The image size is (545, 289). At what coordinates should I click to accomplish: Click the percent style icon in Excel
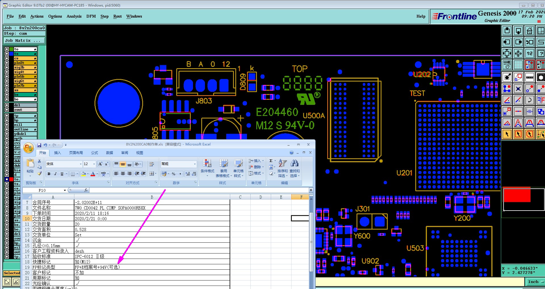[173, 174]
